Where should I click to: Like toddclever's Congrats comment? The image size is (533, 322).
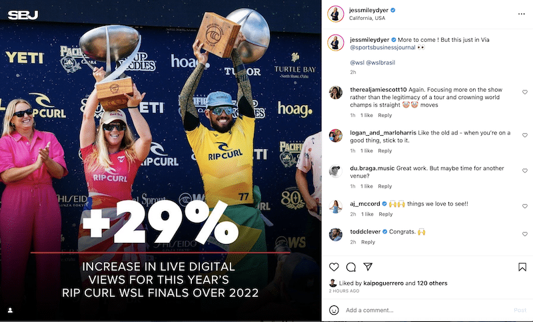(525, 234)
